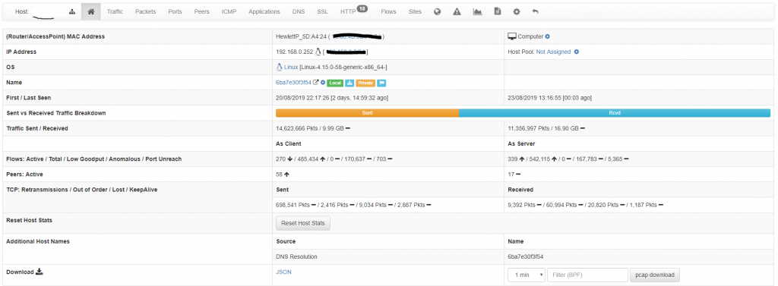
Task: Open the Not Assigned host pool link
Action: coord(553,52)
